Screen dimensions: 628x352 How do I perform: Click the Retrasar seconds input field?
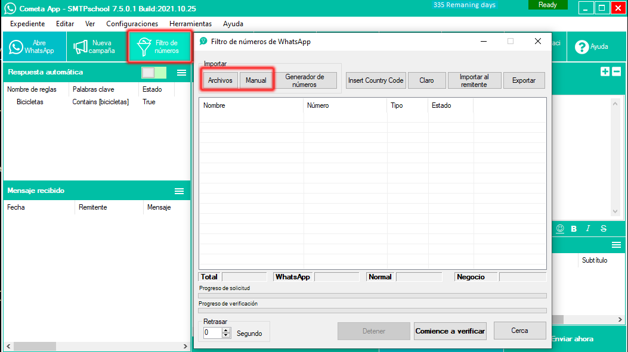pos(213,332)
